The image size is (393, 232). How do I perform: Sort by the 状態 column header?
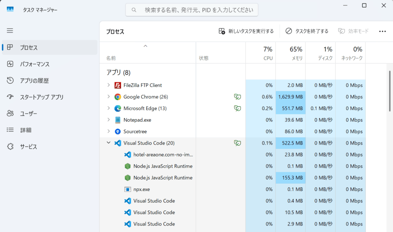221,53
